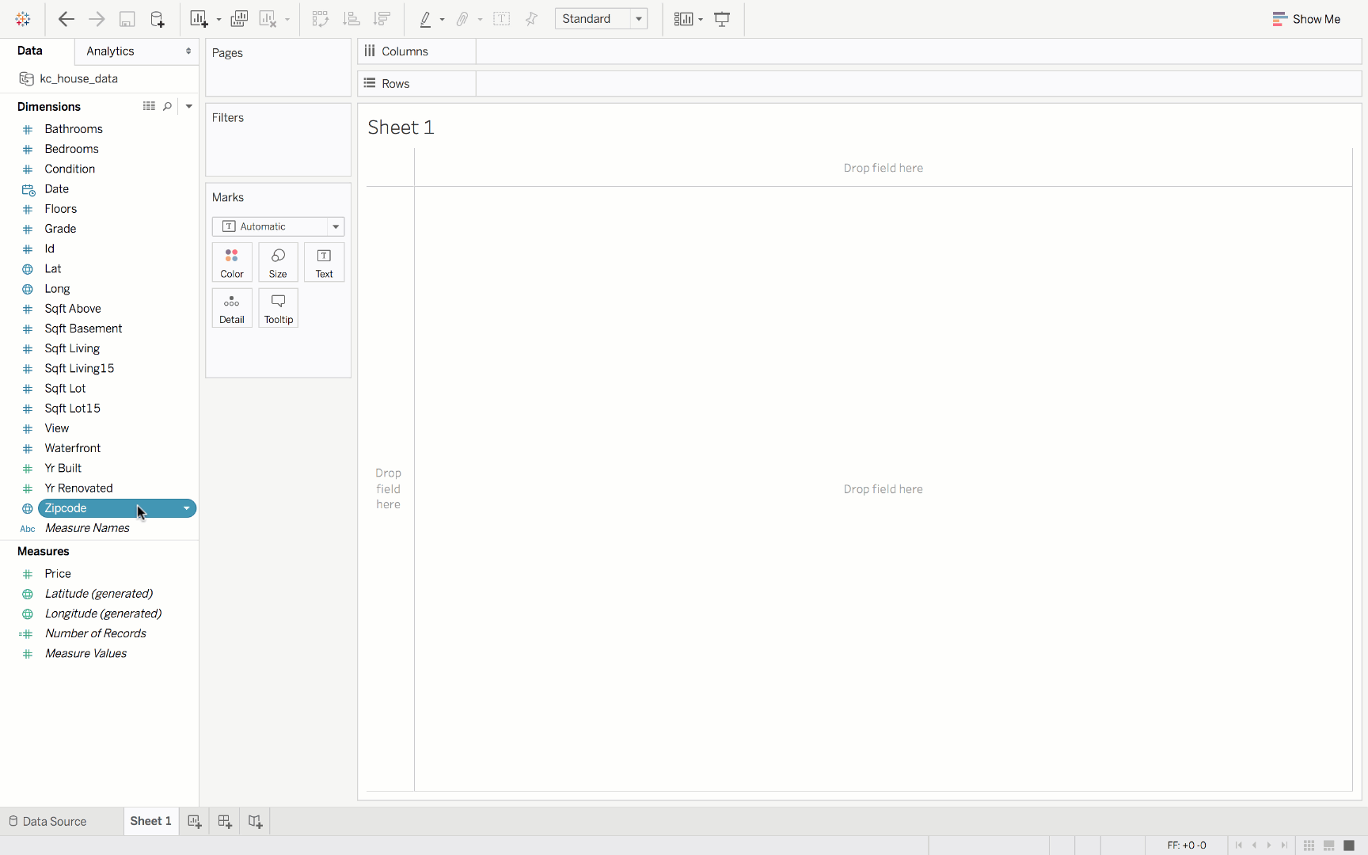Click the Rows shelf field area
The image size is (1368, 855).
pyautogui.click(x=918, y=84)
